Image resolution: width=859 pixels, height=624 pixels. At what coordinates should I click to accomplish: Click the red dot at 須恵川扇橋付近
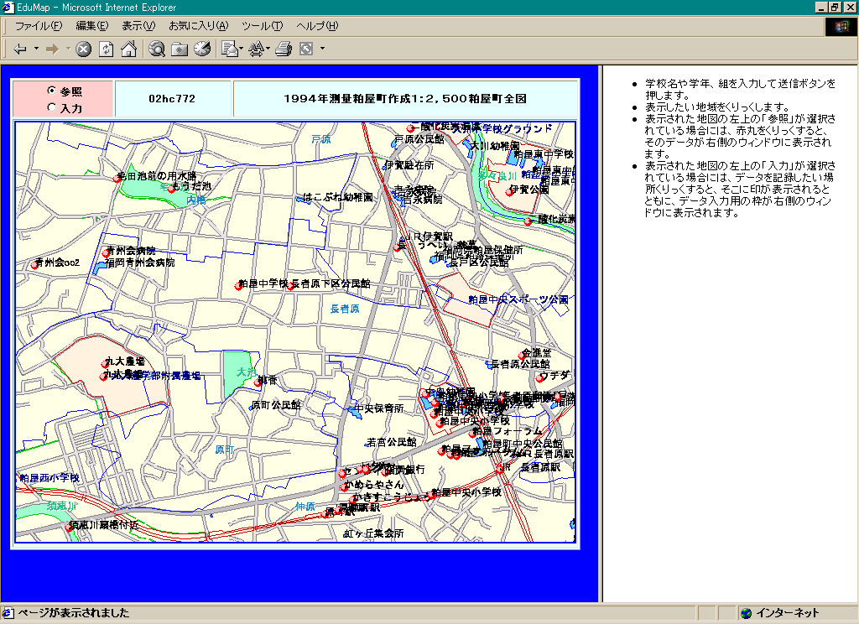[69, 528]
